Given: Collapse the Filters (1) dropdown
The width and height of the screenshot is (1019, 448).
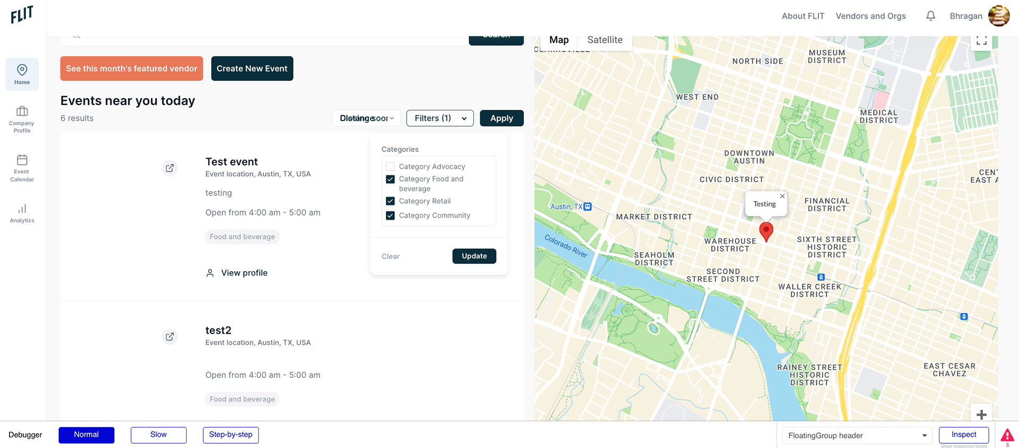Looking at the screenshot, I should 440,118.
